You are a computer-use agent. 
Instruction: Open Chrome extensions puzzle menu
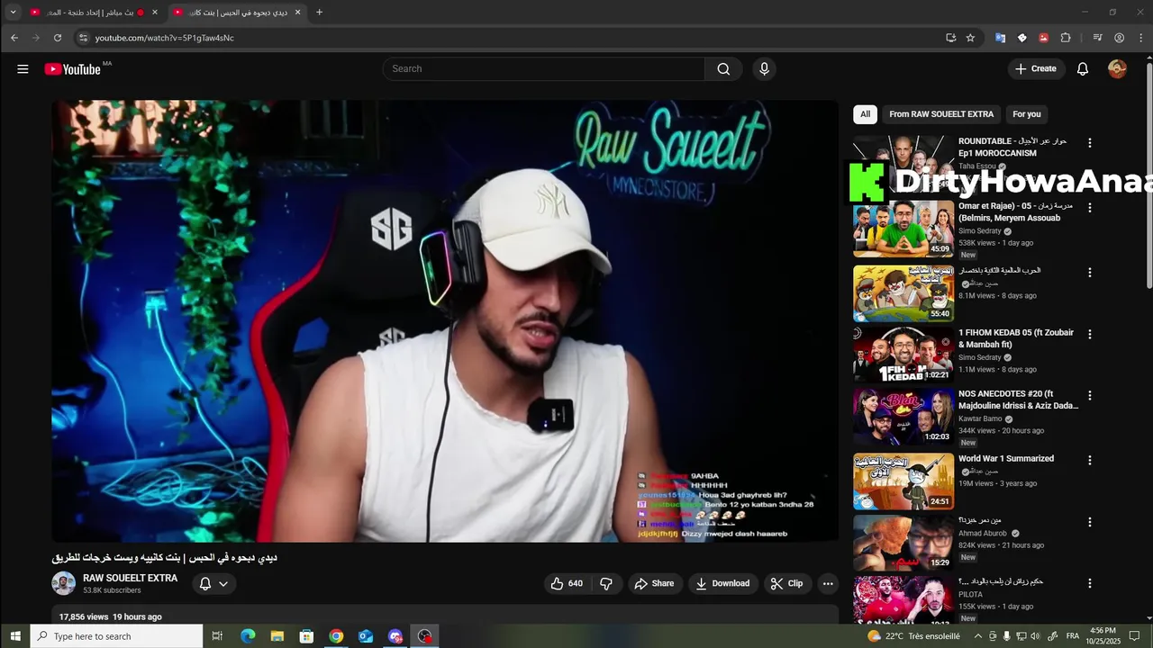[x=1066, y=38]
